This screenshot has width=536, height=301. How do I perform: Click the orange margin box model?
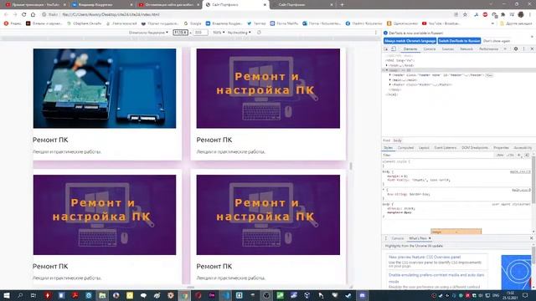(x=456, y=232)
